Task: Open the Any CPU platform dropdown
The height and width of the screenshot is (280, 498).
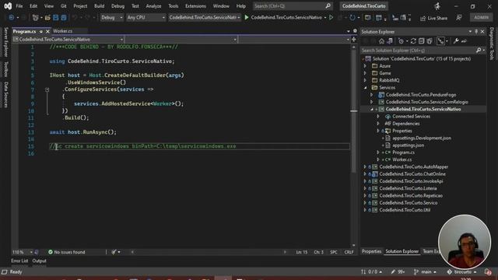Action: coord(146,17)
